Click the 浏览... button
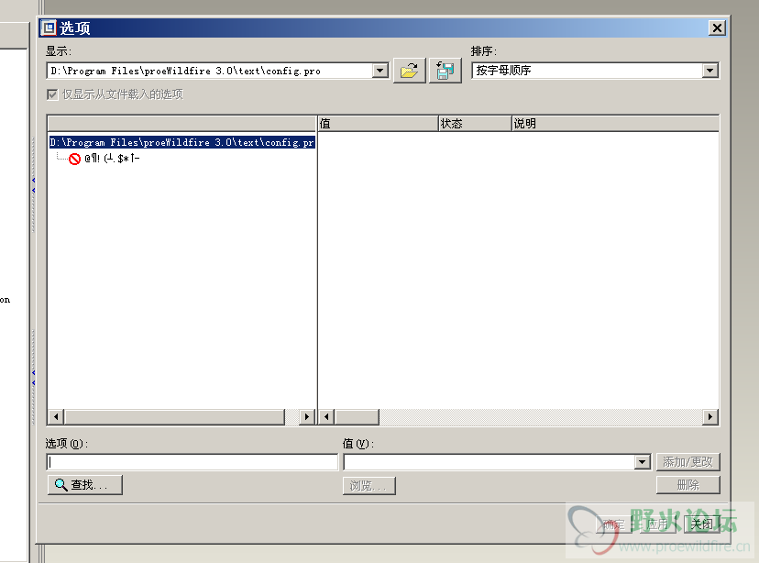Viewport: 759px width, 563px height. coord(369,486)
